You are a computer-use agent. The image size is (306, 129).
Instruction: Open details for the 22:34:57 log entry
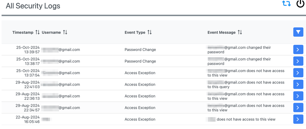click(x=298, y=108)
